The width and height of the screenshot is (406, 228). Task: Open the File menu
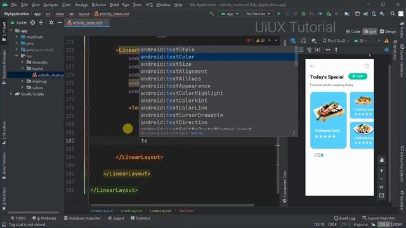(x=14, y=4)
